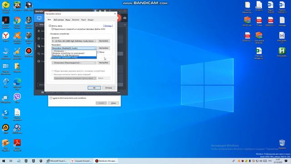Switch to the Мышь tab
The width and height of the screenshot is (291, 164).
tap(68, 20)
